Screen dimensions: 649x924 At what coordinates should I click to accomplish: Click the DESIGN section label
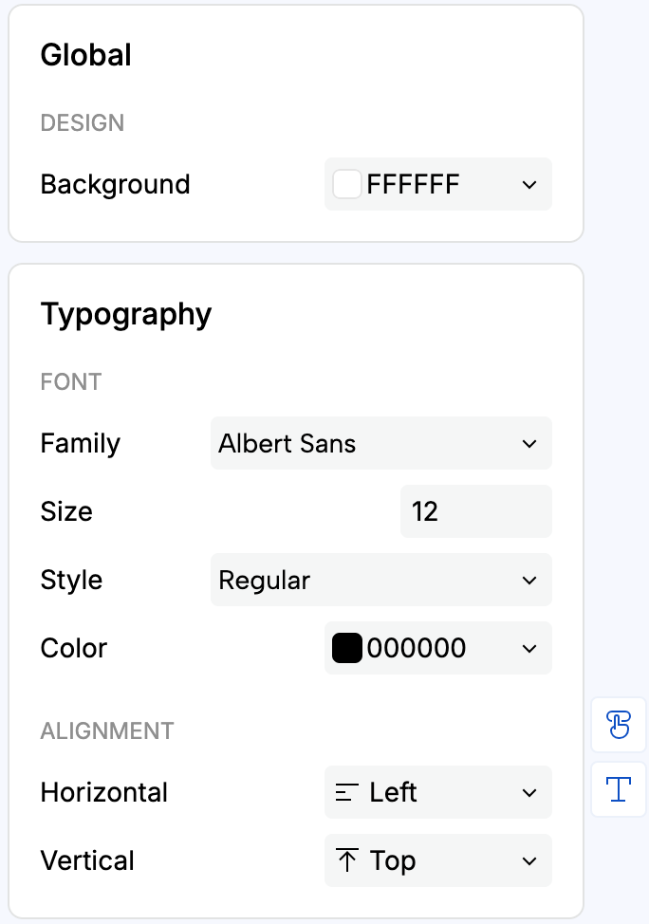[x=82, y=122]
